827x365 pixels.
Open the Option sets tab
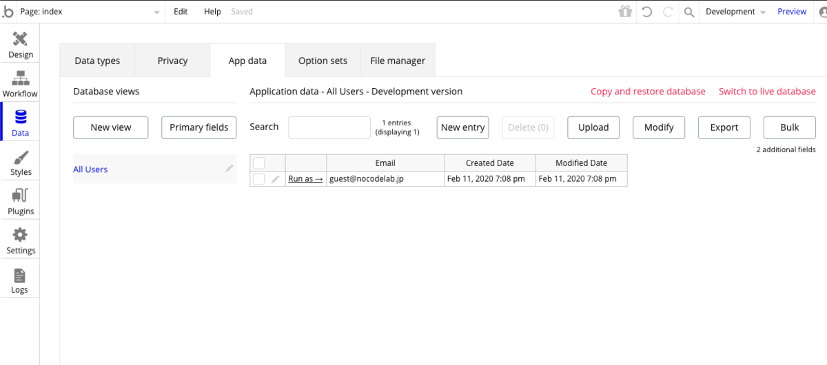323,61
